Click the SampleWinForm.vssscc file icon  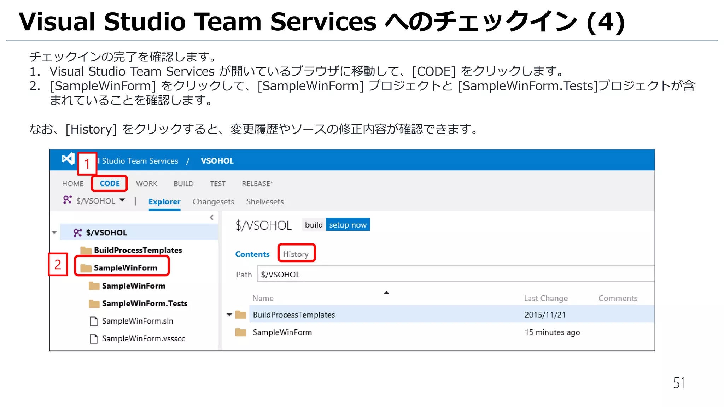pos(94,339)
